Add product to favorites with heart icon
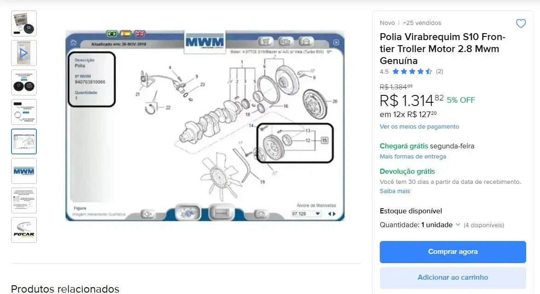The height and width of the screenshot is (294, 540). click(521, 24)
